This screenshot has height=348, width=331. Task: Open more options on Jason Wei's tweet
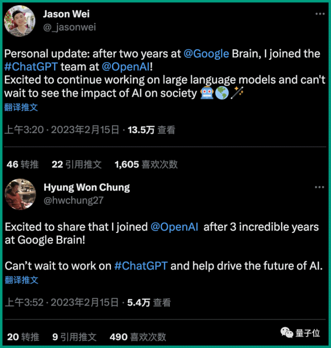tap(320, 14)
